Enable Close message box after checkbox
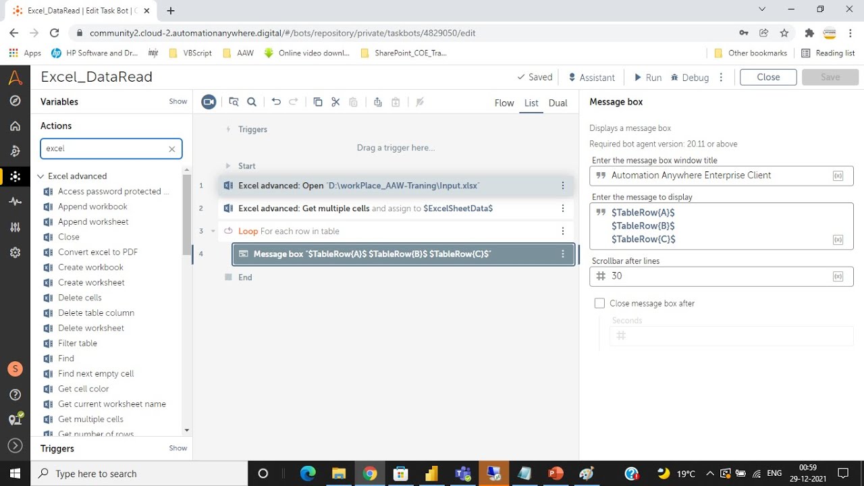 coord(599,304)
